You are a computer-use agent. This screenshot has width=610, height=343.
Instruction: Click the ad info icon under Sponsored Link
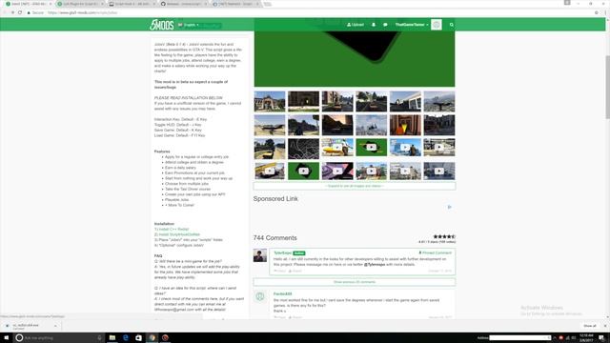(x=449, y=207)
